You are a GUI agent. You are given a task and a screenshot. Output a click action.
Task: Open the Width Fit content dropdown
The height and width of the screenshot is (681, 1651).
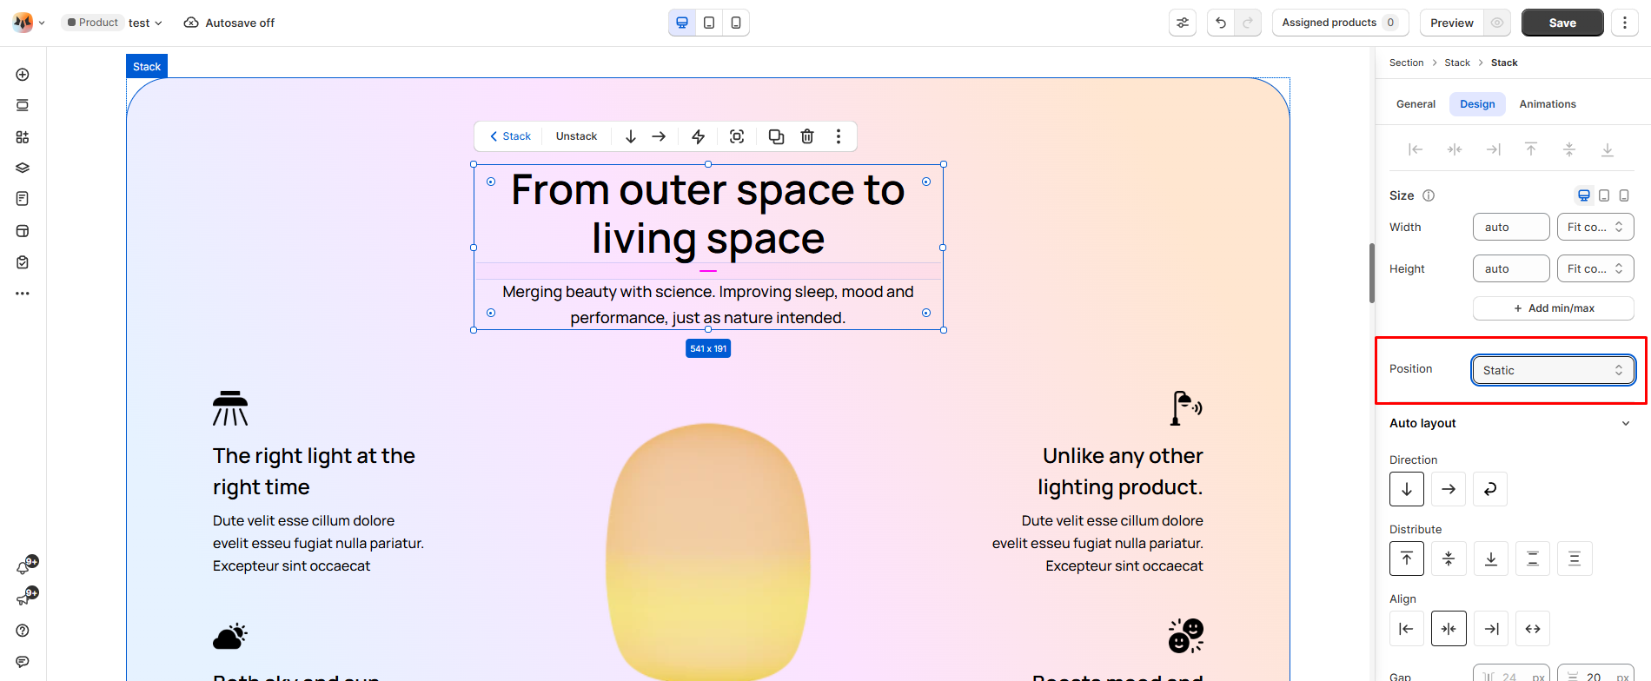(1595, 227)
